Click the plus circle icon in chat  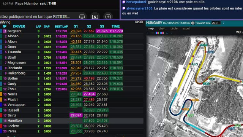(108, 17)
